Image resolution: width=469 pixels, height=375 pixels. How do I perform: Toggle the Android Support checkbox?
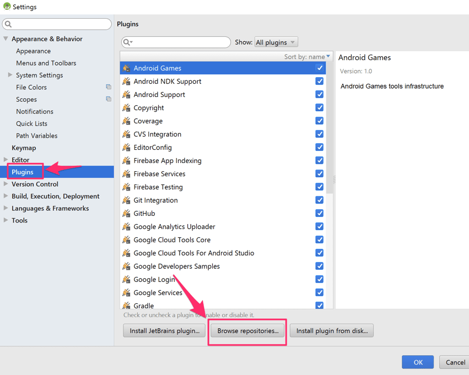pyautogui.click(x=320, y=94)
